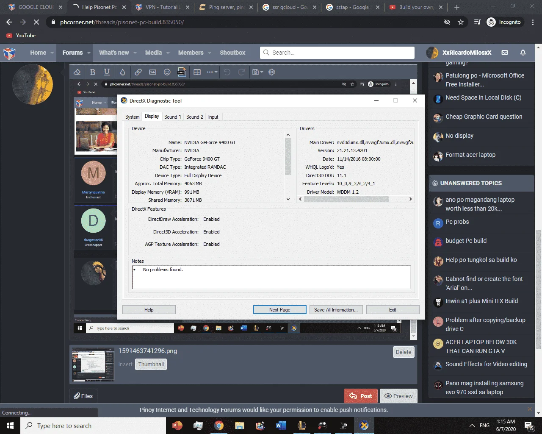The width and height of the screenshot is (542, 434).
Task: Click the Help button in DirectX tool
Action: (149, 310)
